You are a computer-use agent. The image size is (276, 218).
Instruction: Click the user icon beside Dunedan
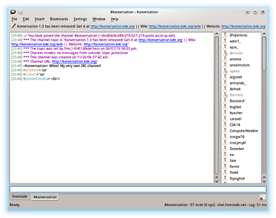click(226, 149)
